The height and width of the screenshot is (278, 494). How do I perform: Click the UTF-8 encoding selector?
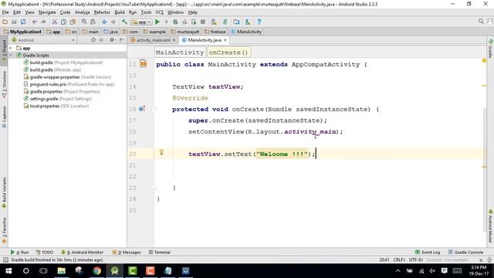point(416,260)
